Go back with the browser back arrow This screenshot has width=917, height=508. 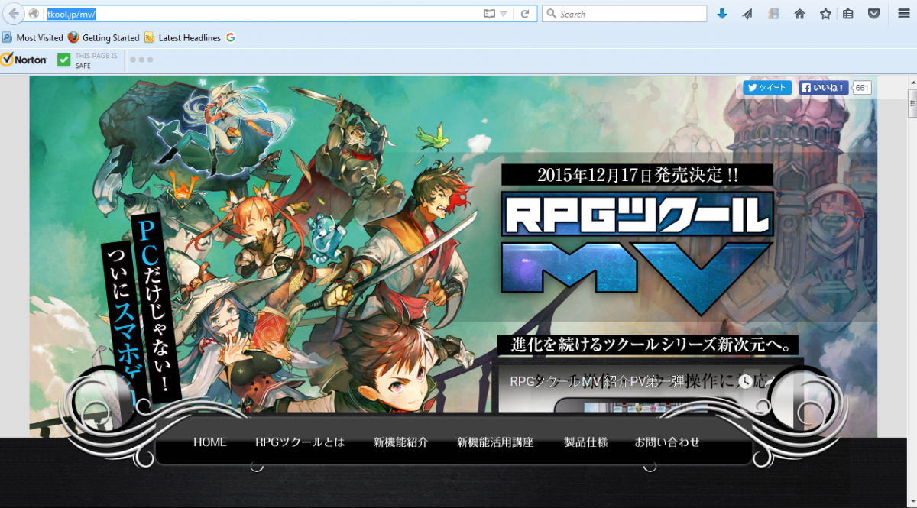[x=14, y=14]
